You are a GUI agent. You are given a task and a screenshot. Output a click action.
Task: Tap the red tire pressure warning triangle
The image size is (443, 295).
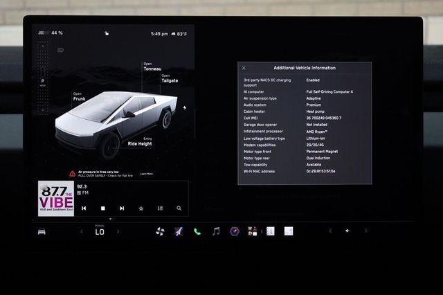[x=72, y=174]
